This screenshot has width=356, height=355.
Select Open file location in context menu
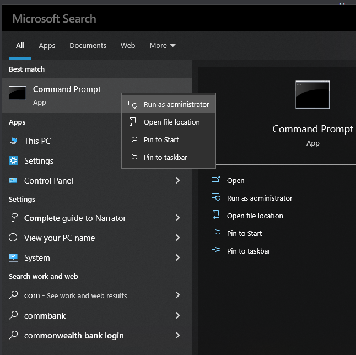click(x=171, y=122)
